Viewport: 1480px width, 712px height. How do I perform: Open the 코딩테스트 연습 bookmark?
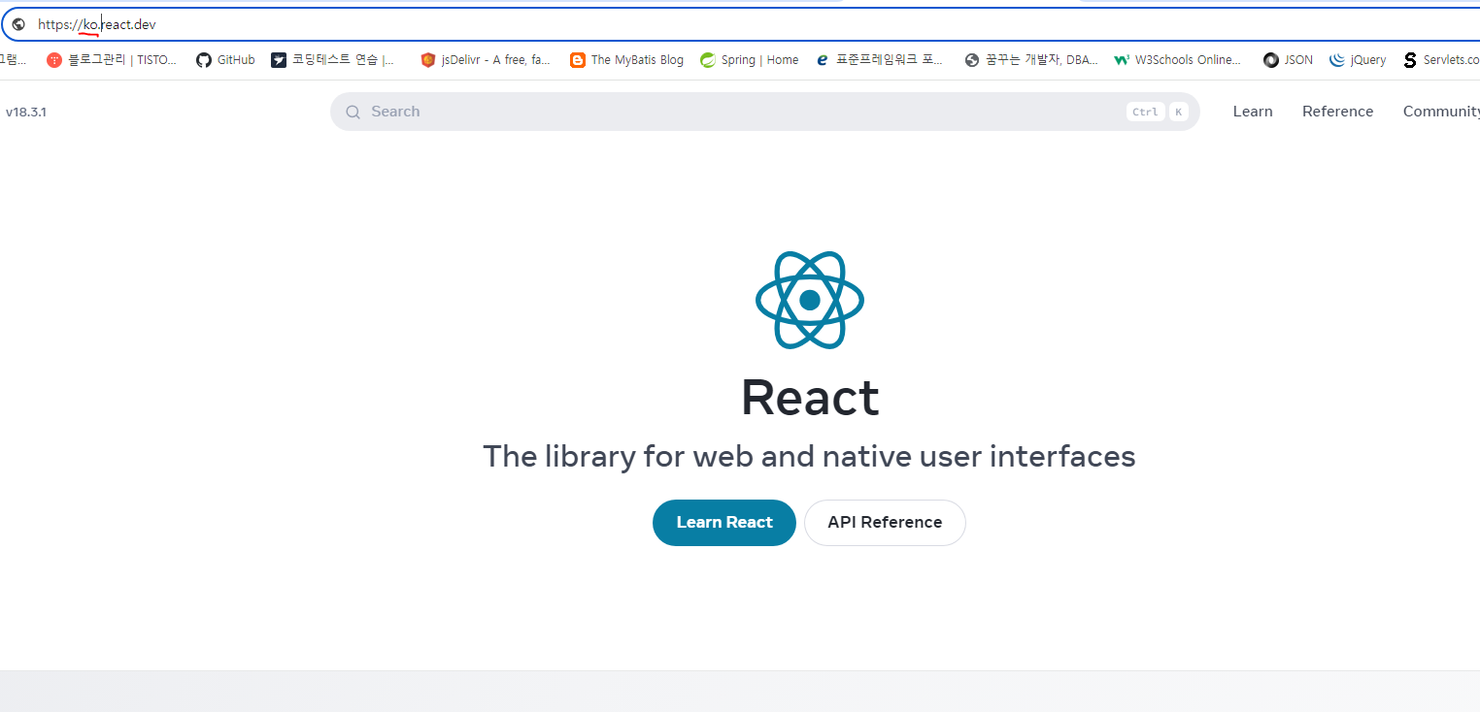[333, 60]
